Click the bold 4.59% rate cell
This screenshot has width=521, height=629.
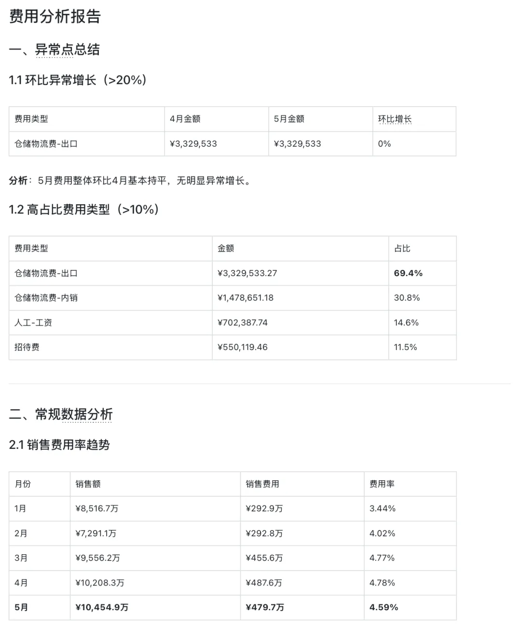[384, 607]
